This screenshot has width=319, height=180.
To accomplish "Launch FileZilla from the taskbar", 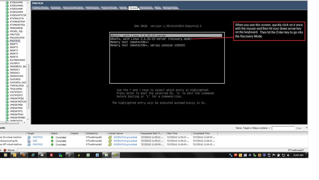I will point(51,155).
